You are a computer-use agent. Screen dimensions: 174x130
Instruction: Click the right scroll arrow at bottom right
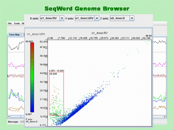click(165, 116)
